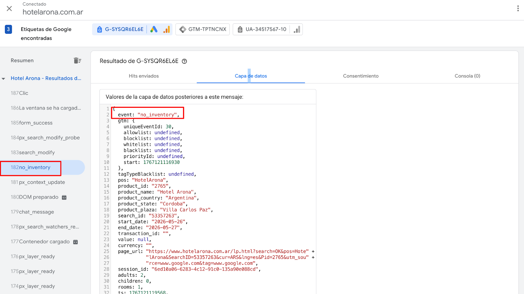524x294 pixels.
Task: Select the 183 search_modify event
Action: (x=33, y=153)
